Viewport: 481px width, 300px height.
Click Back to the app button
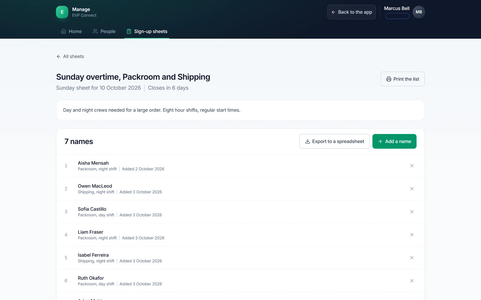(351, 12)
